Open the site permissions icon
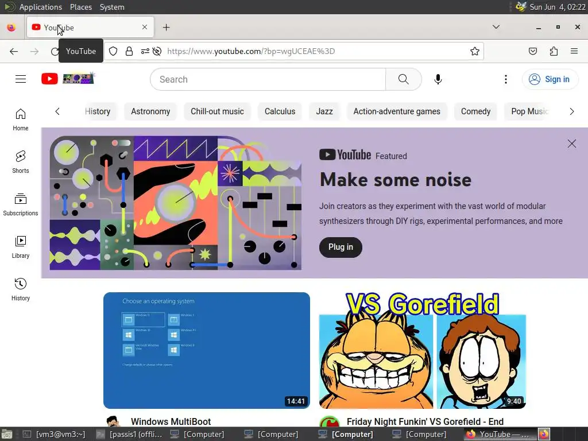Viewport: 588px width, 441px height. 145,51
